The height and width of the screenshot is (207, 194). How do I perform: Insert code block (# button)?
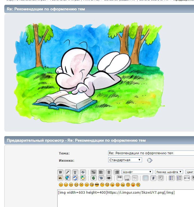pos(153,178)
